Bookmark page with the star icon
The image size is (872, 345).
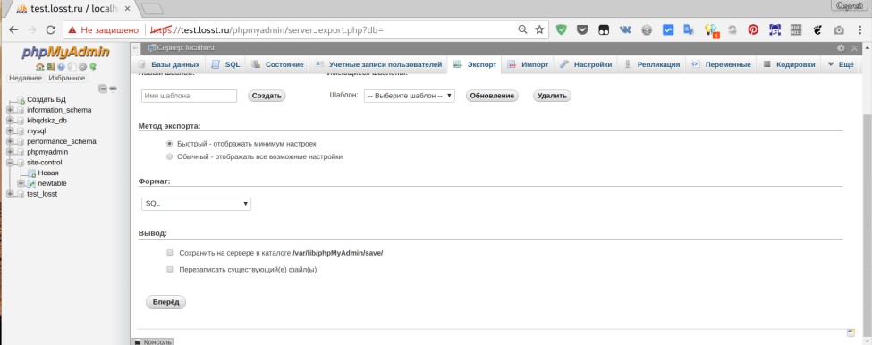tap(539, 30)
